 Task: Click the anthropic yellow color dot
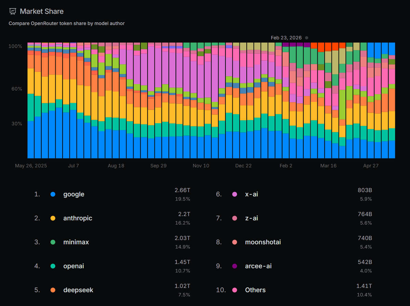click(x=53, y=218)
